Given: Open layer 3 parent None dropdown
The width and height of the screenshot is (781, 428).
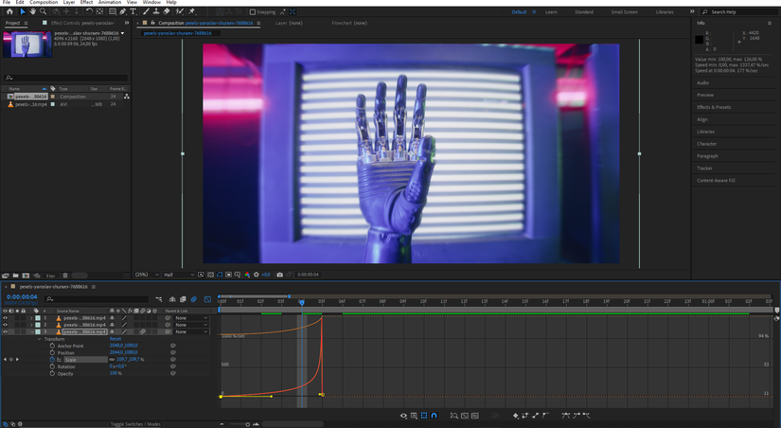Looking at the screenshot, I should click(x=191, y=331).
